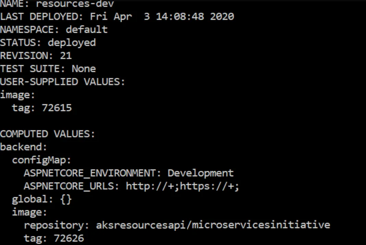The height and width of the screenshot is (245, 366).
Task: Click the global empty braces value
Action: [x=66, y=200]
